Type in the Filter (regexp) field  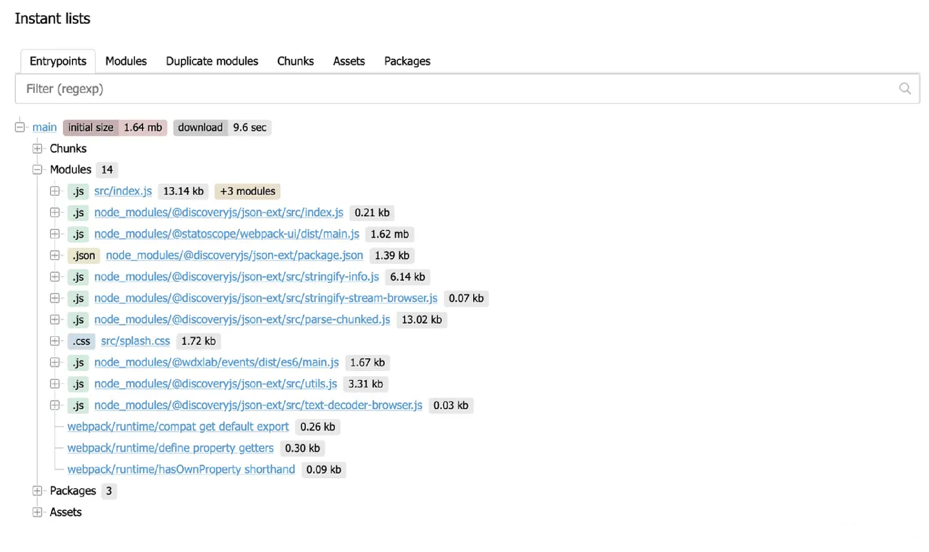click(445, 88)
